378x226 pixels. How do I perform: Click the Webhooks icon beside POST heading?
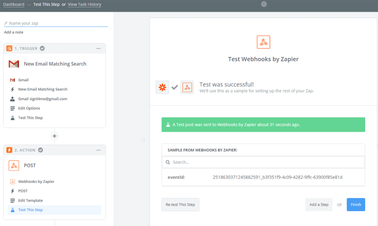14,165
